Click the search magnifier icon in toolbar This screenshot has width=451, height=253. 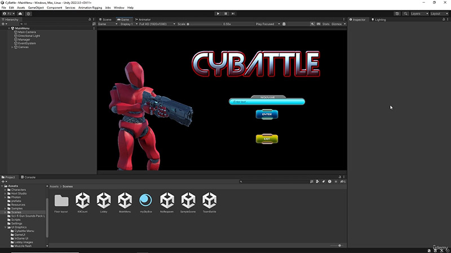404,13
